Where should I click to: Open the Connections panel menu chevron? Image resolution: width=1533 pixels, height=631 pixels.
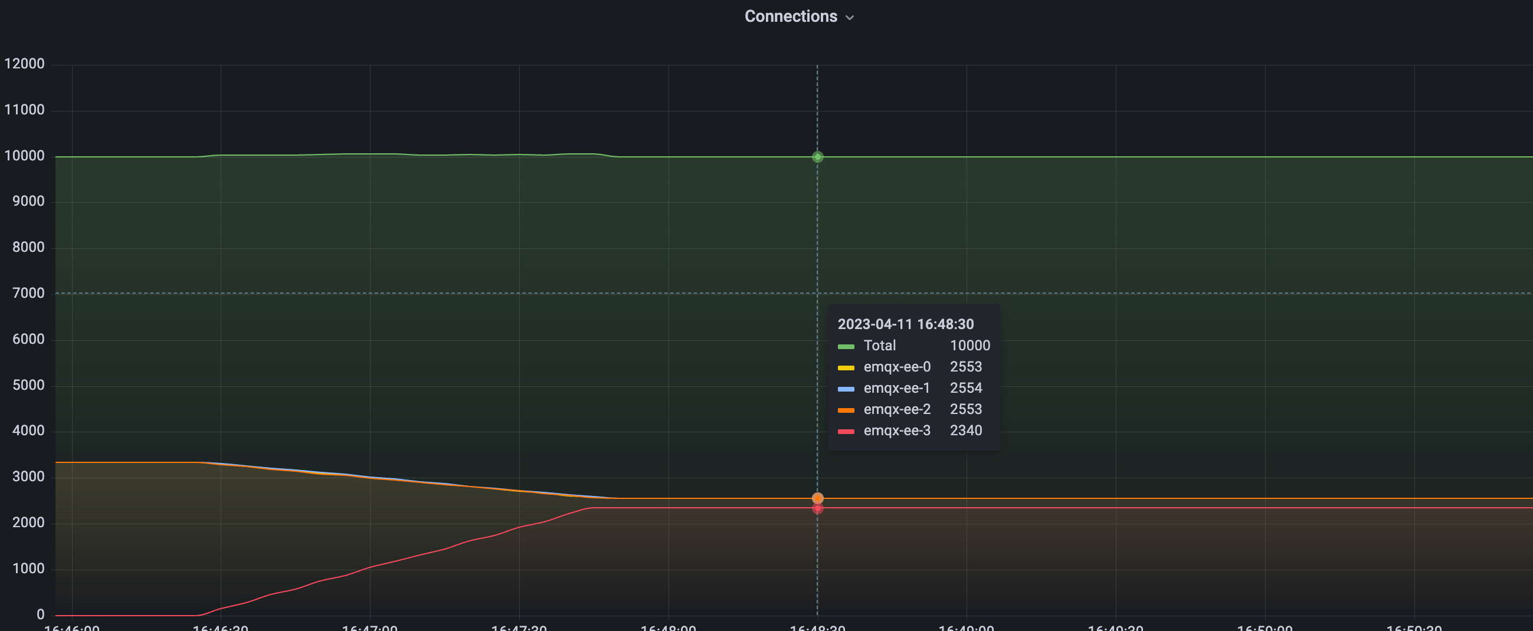tap(850, 18)
